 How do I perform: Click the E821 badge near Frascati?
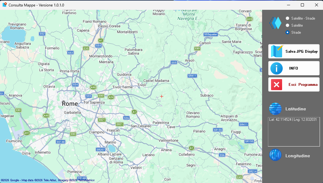(120, 124)
